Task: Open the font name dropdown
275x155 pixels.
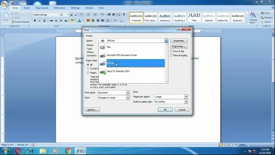Action: pyautogui.click(x=58, y=15)
